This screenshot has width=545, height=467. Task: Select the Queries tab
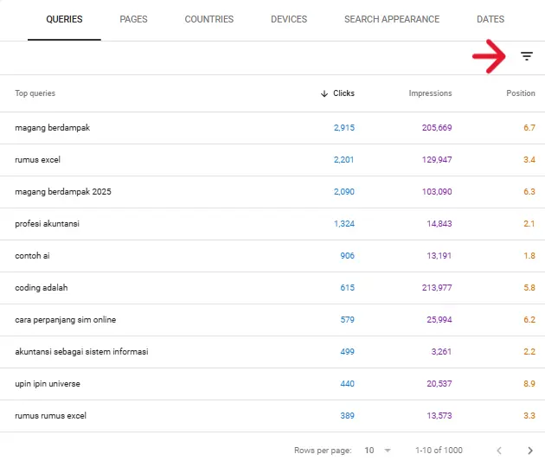[64, 19]
